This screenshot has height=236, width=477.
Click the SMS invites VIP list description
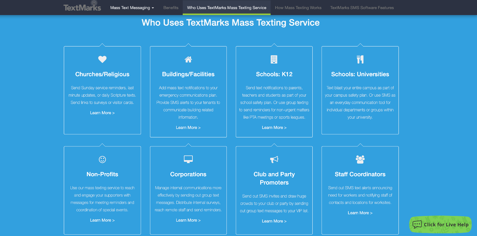pyautogui.click(x=274, y=204)
